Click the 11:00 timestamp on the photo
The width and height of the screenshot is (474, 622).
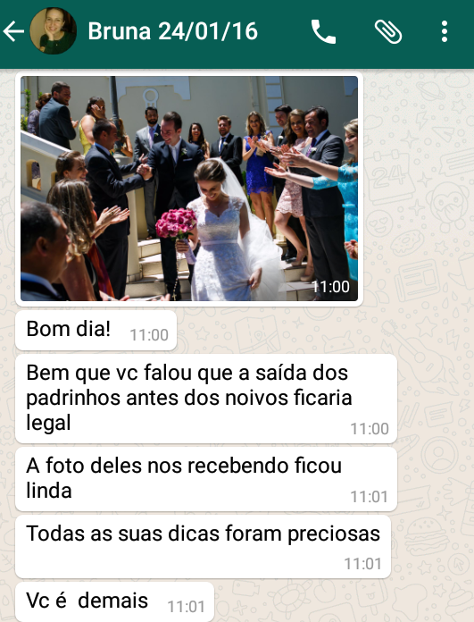[330, 286]
